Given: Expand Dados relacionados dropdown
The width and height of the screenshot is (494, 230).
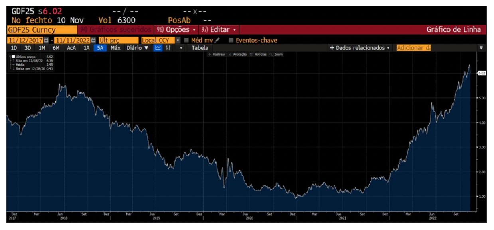Looking at the screenshot, I should pos(360,48).
